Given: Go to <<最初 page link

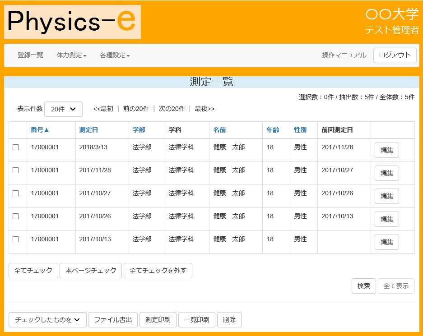Looking at the screenshot, I should pos(103,109).
